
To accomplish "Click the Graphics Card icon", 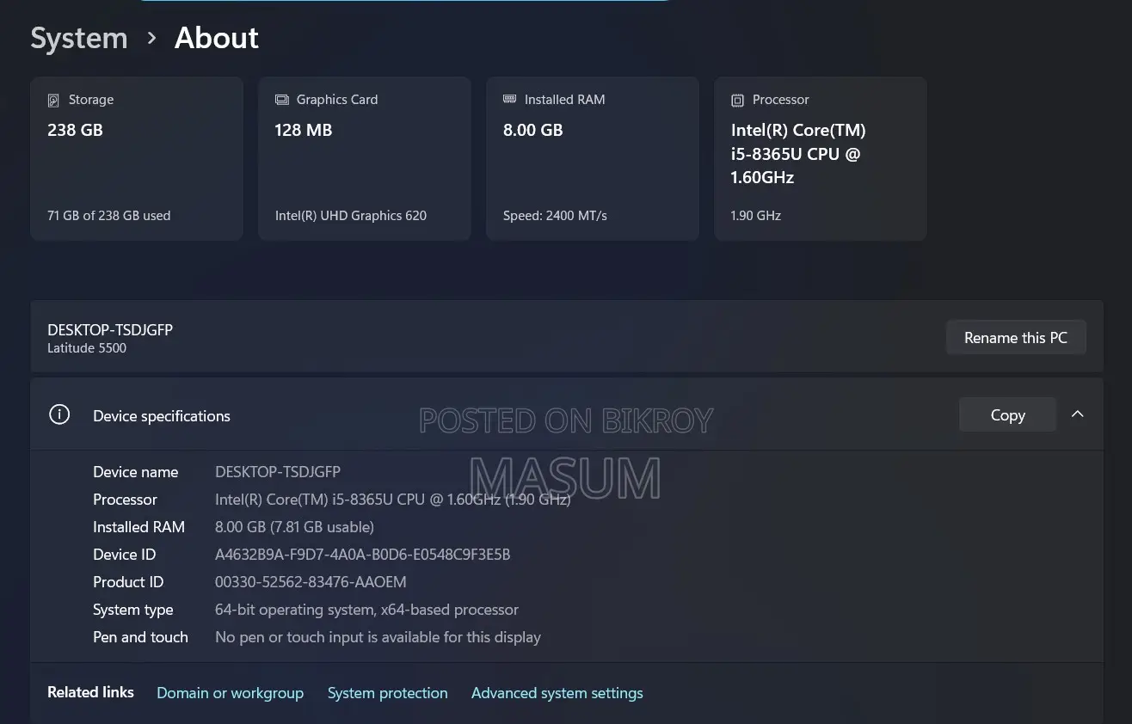I will pos(281,100).
